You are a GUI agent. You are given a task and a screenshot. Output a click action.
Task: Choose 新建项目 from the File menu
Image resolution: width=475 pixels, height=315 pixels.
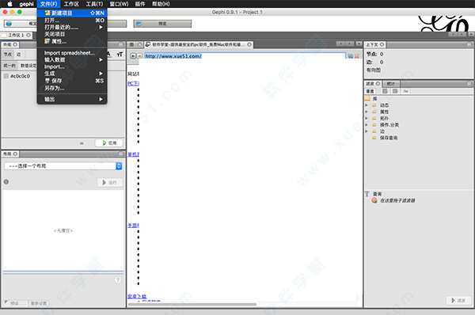point(72,13)
